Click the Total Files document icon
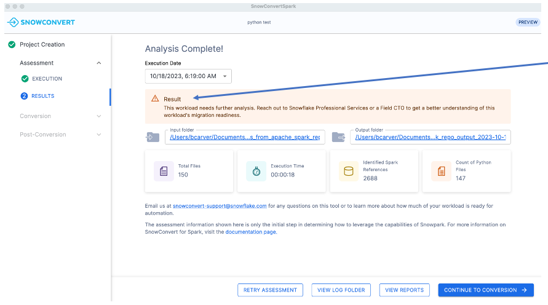The width and height of the screenshot is (548, 305). pyautogui.click(x=164, y=171)
